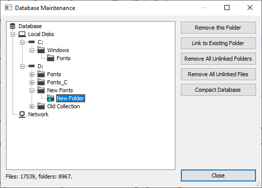Collapse the C: drive branch

pos(22,42)
